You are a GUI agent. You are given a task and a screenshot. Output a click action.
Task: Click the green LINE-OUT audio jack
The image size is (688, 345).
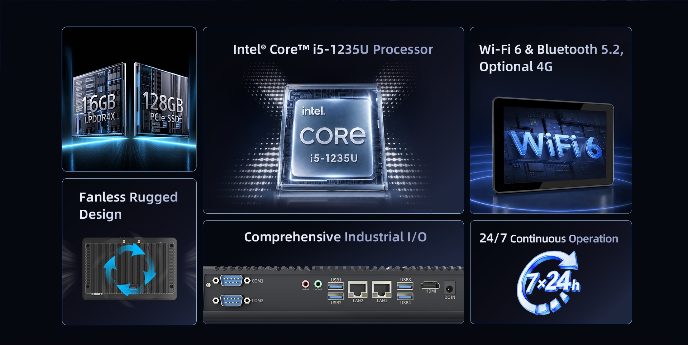point(318,284)
